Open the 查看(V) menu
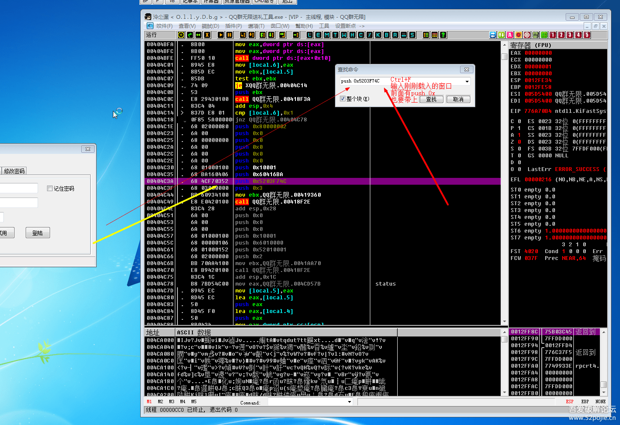Viewport: 620px width, 425px height. coord(187,26)
